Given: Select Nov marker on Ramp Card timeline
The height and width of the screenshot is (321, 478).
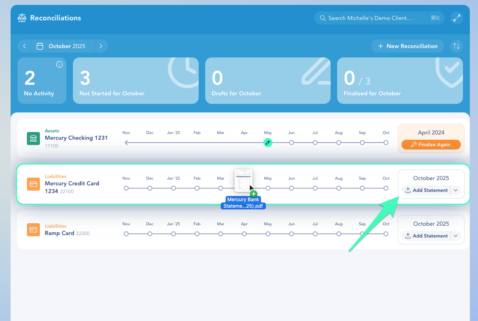Looking at the screenshot, I should 126,234.
